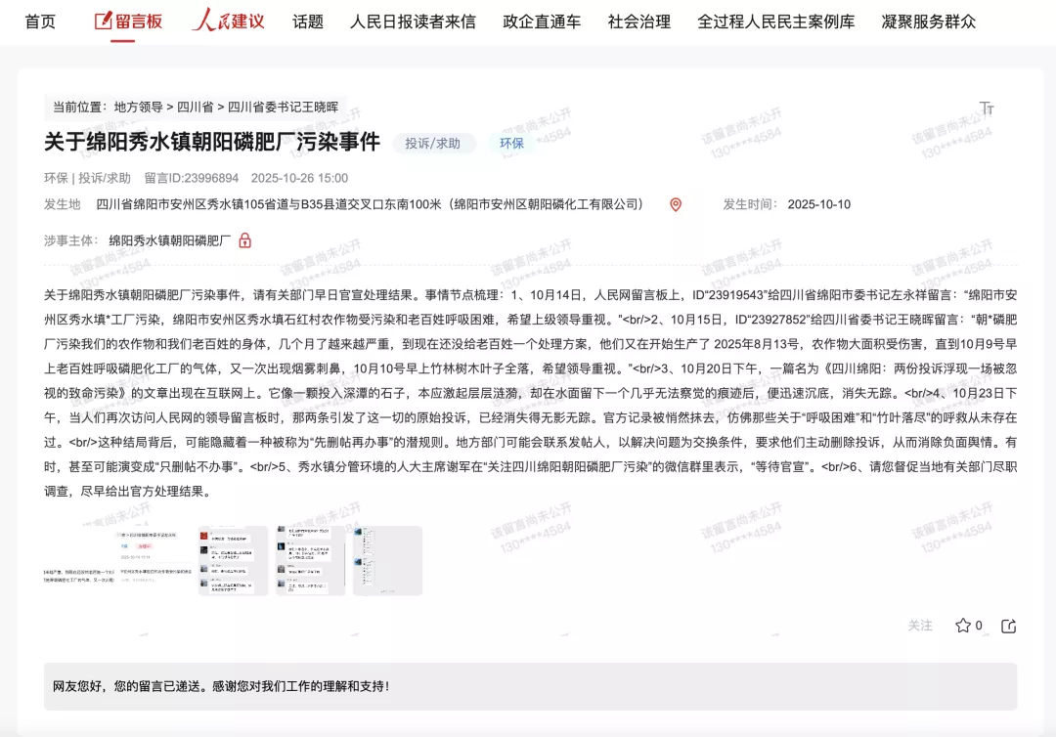The image size is (1056, 737).
Task: Switch to the 首页 navigation item
Action: (x=38, y=22)
